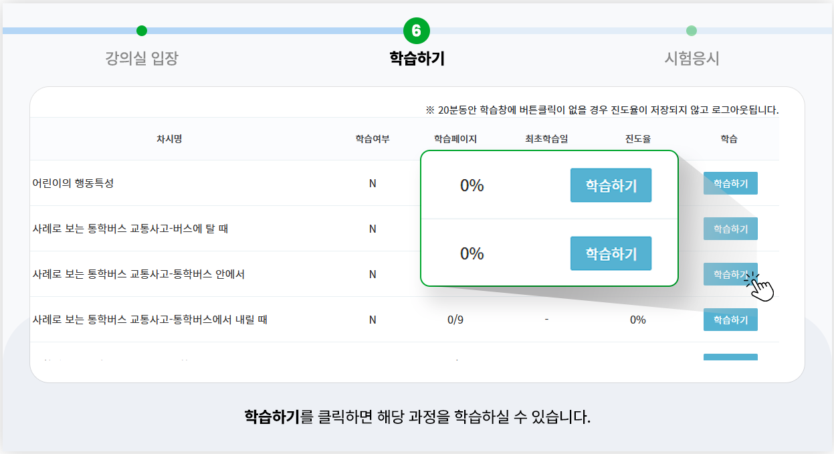Click 0% progress in 통학버스에서 내릴 때 row
834x454 pixels.
638,320
